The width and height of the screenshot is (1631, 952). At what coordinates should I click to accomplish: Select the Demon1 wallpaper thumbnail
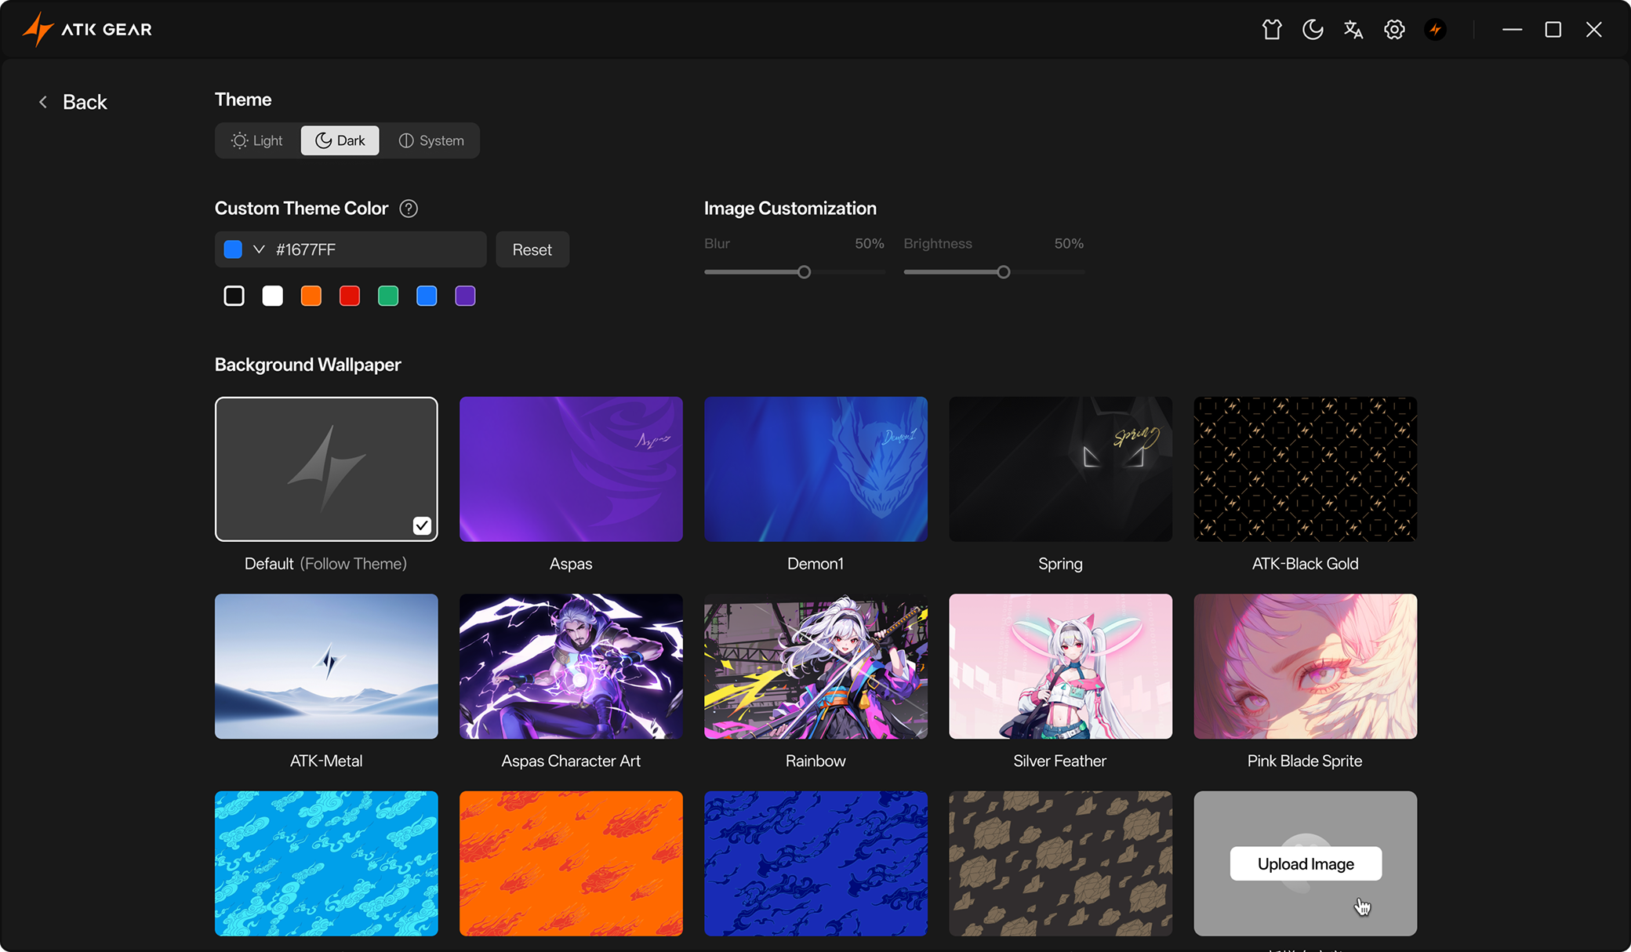coord(815,469)
